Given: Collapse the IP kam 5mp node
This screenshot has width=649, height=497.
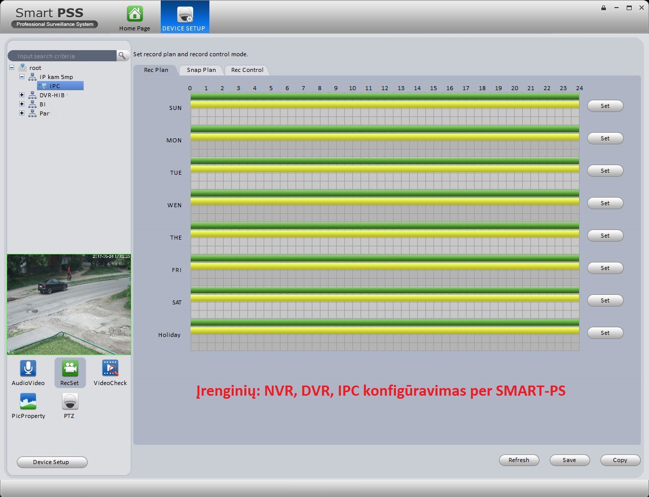Looking at the screenshot, I should (x=22, y=77).
